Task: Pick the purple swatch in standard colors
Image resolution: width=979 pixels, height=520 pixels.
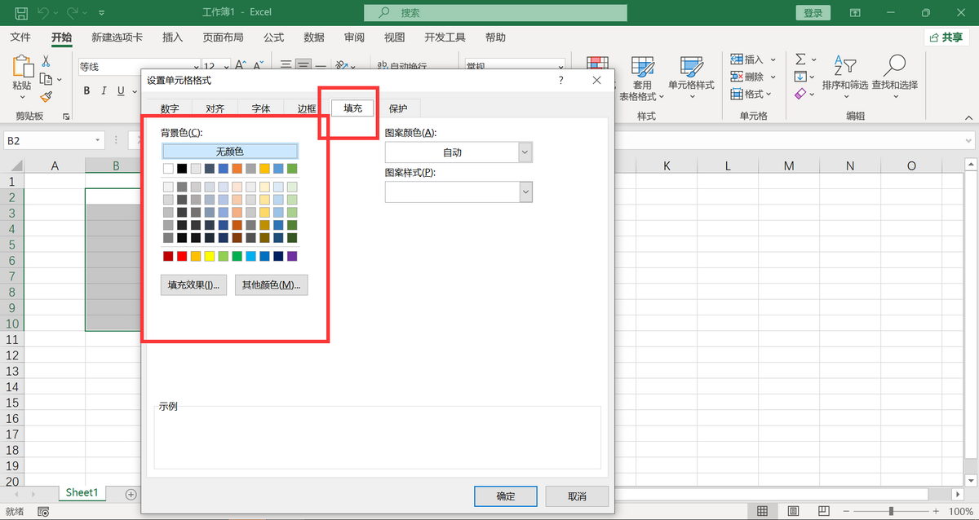Action: [292, 256]
